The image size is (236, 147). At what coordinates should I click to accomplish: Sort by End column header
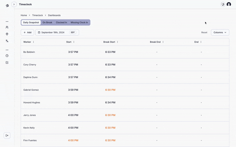click(x=196, y=42)
